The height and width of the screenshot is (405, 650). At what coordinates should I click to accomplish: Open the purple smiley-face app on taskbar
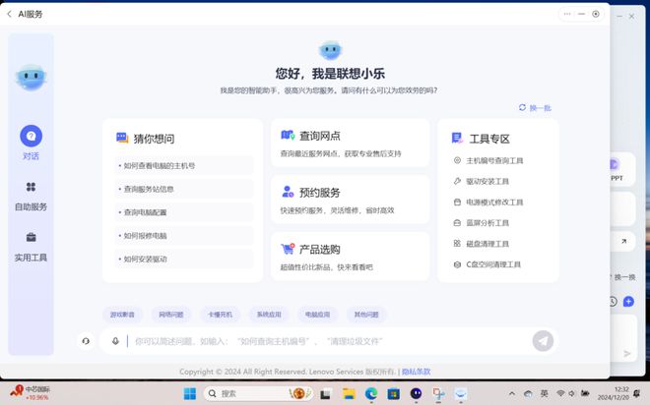tap(416, 394)
